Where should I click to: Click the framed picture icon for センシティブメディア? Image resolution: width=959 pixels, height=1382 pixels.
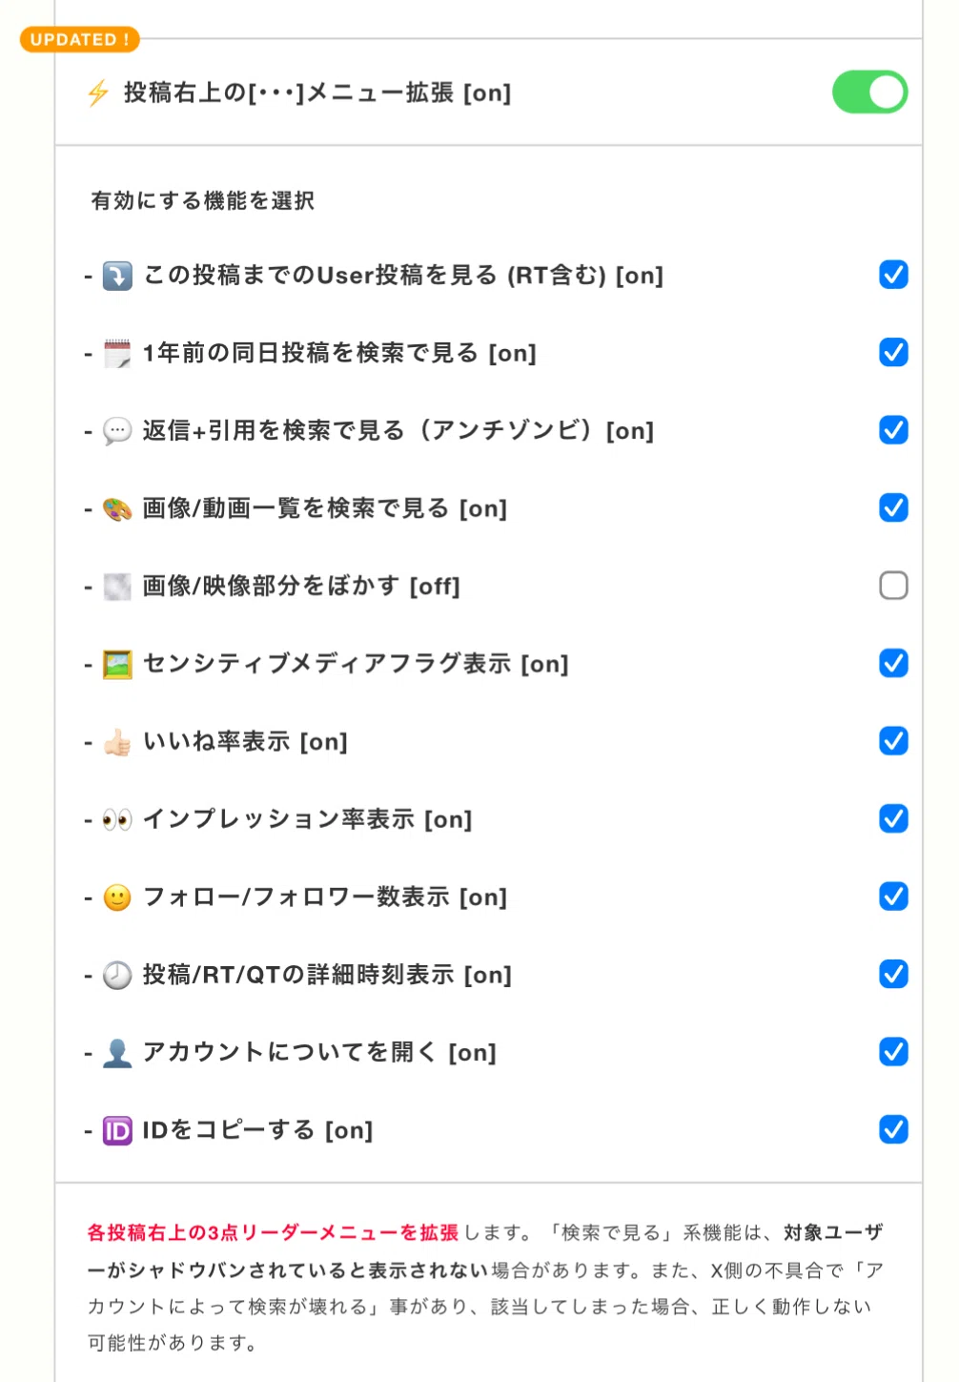[117, 664]
